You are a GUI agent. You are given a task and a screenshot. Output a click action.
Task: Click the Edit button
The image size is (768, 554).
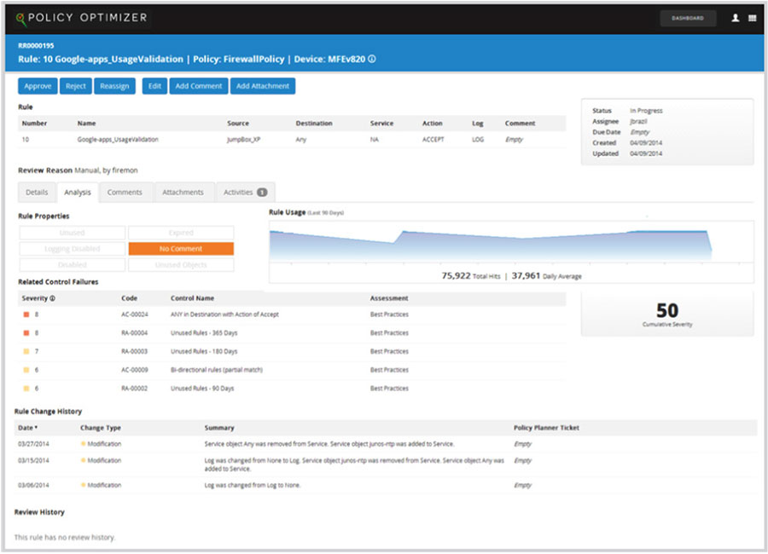click(x=154, y=86)
